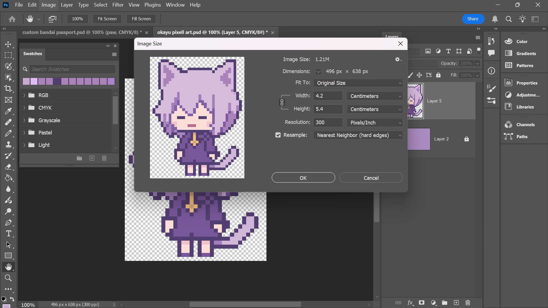Expand the CMYK swatch group
Screen dimensions: 548x308
pyautogui.click(x=24, y=108)
